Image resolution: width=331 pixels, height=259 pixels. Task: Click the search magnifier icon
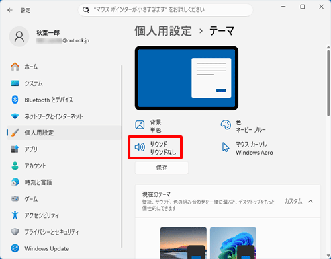point(86,9)
